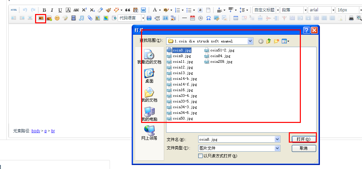Toggle subscript X₂ formatting
Image resolution: width=362 pixels, height=169 pixels.
point(92,10)
